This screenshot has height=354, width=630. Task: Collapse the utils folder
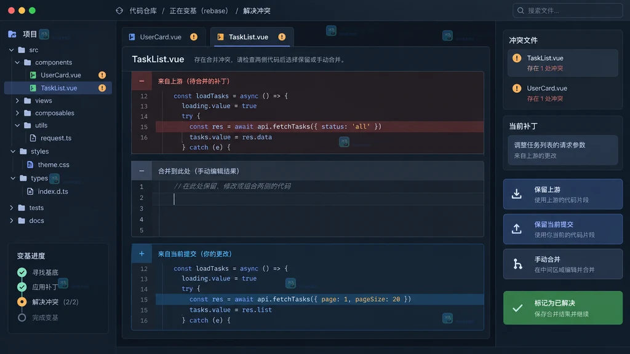coord(17,125)
